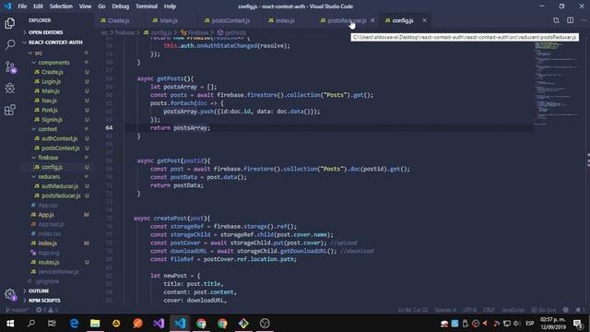Open the Edit menu
Image resolution: width=590 pixels, height=332 pixels.
point(38,6)
